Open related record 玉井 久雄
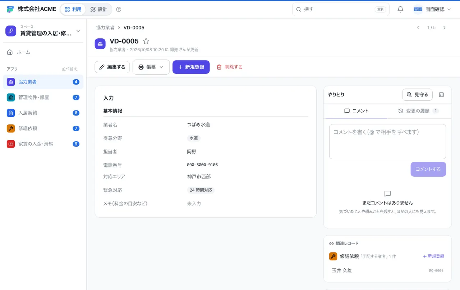The image size is (460, 290). pyautogui.click(x=387, y=271)
